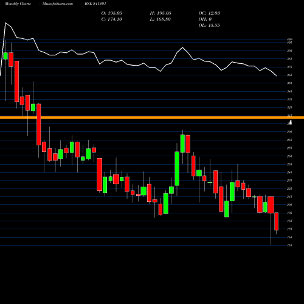Click the 409 price axis label
304x304 pixels.
pos(290,40)
